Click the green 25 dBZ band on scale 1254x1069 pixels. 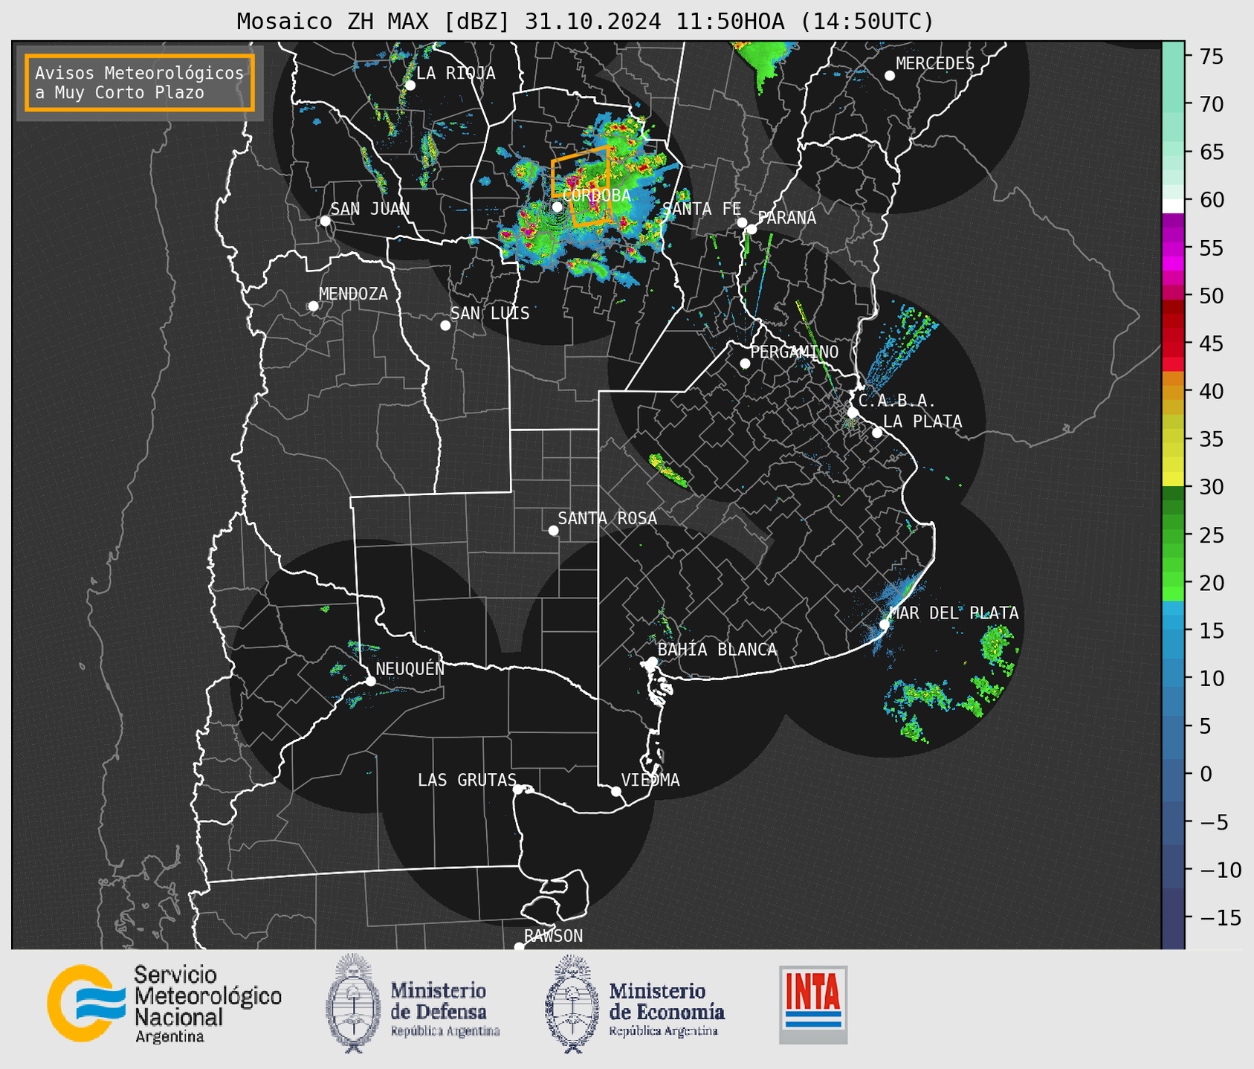tap(1173, 535)
